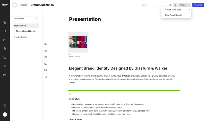Image resolution: width=206 pixels, height=121 pixels.
Task: Click the insert banner block icon
Action: click(46, 64)
